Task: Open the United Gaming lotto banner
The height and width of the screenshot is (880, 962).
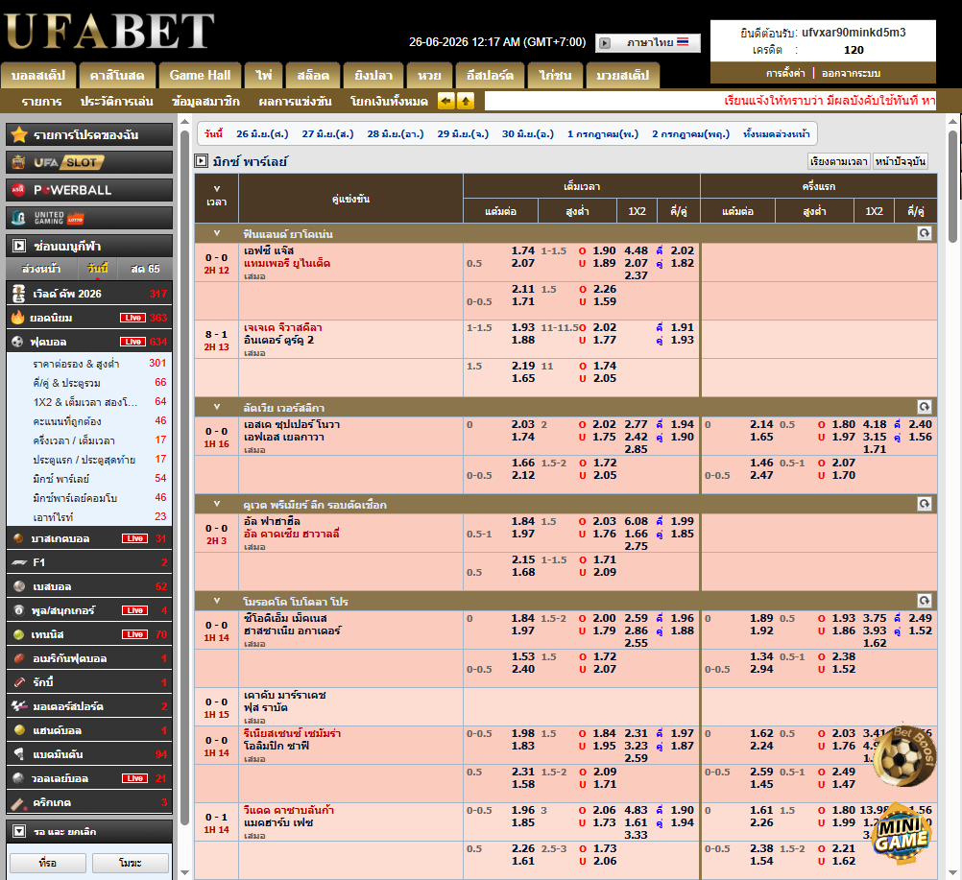Action: point(89,218)
